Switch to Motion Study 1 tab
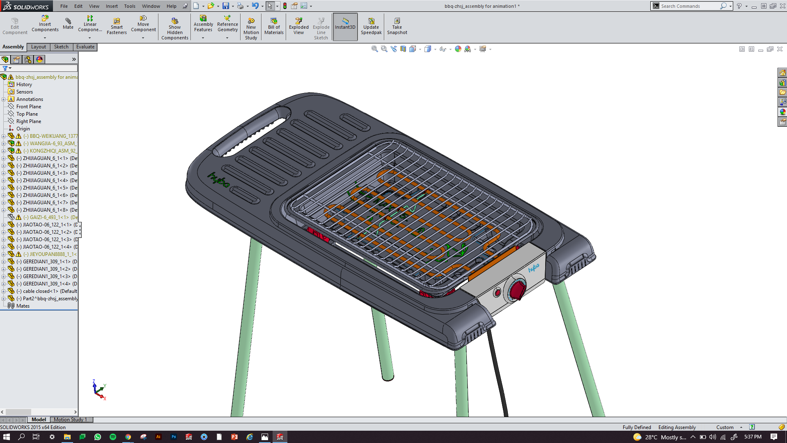This screenshot has width=787, height=443. click(70, 420)
